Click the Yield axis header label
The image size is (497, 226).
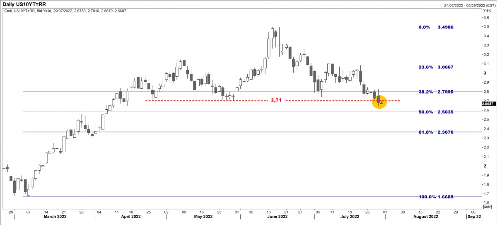tap(487, 12)
